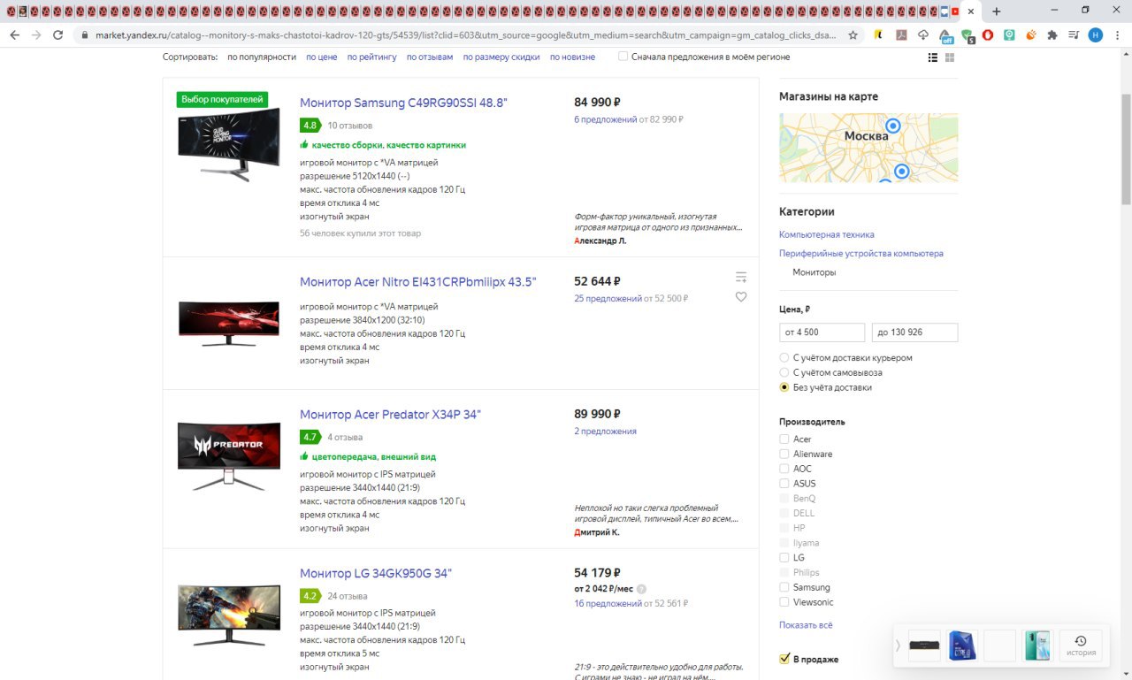Sort by 'по отзывам'
Viewport: 1132px width, 680px height.
(430, 57)
